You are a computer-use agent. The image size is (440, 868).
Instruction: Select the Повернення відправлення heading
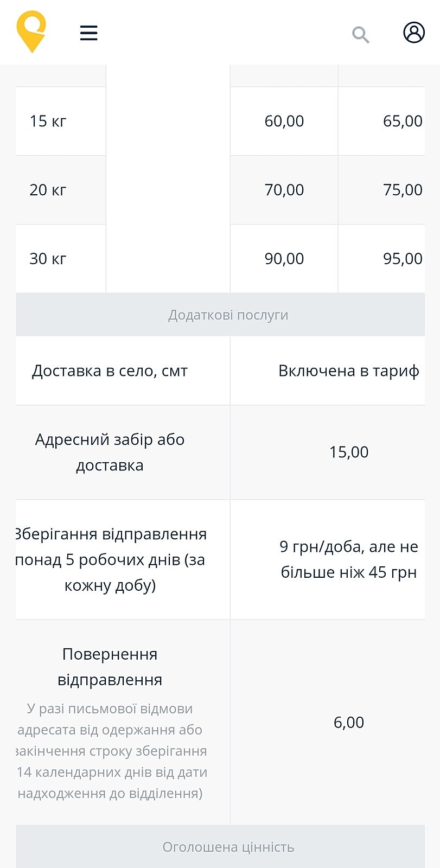point(110,667)
